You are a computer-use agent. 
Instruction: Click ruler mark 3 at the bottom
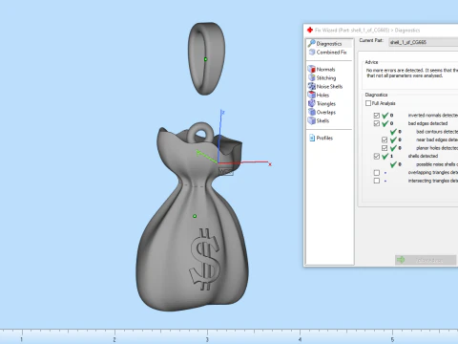(x=207, y=339)
